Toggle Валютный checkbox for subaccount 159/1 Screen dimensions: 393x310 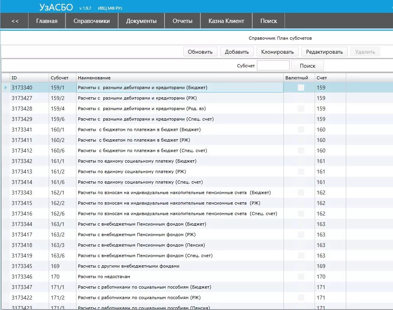(x=301, y=88)
